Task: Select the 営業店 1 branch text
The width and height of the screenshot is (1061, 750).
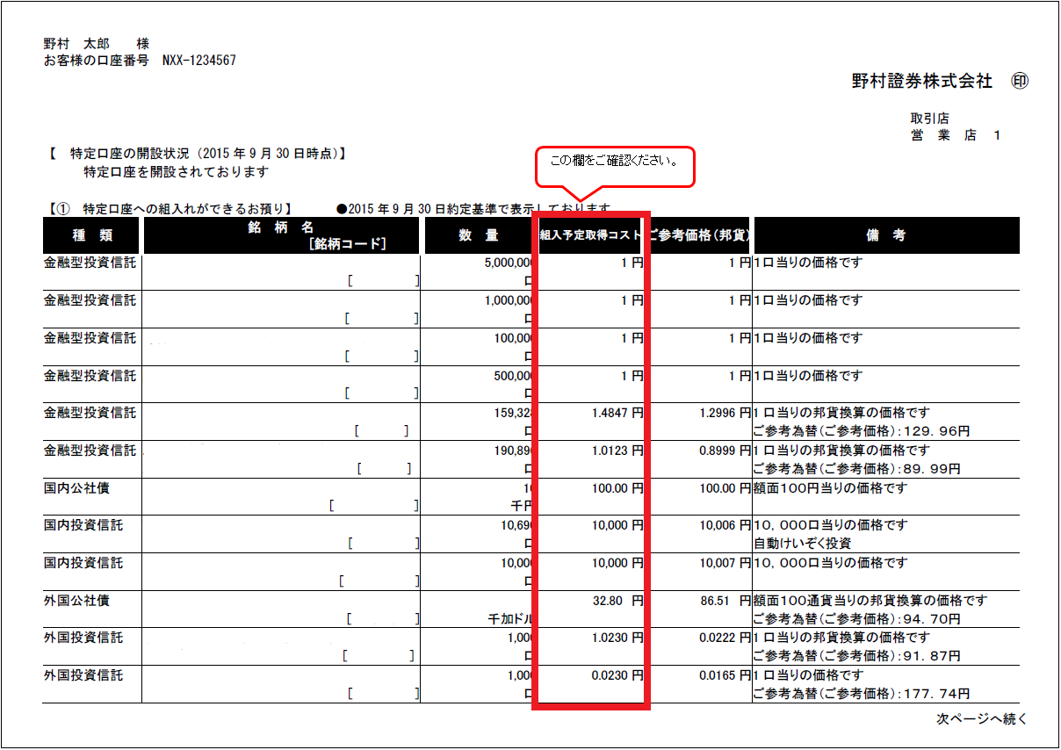Action: pos(956,135)
